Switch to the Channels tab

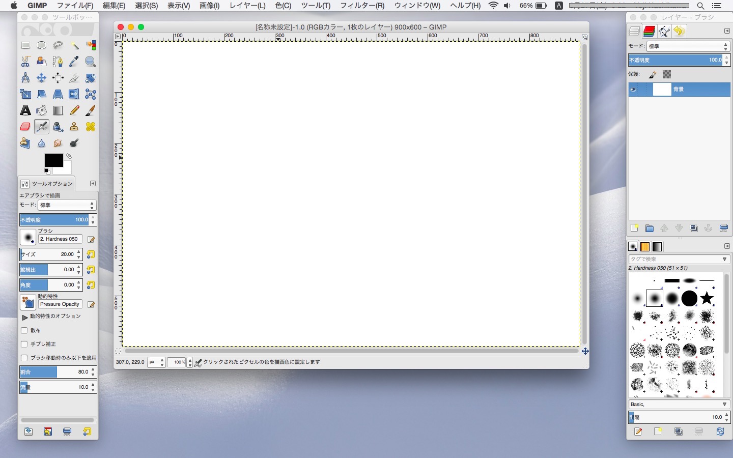649,32
